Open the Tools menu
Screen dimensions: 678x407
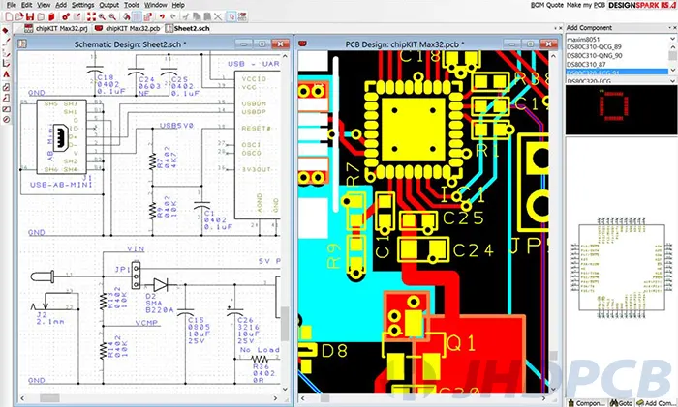[132, 5]
